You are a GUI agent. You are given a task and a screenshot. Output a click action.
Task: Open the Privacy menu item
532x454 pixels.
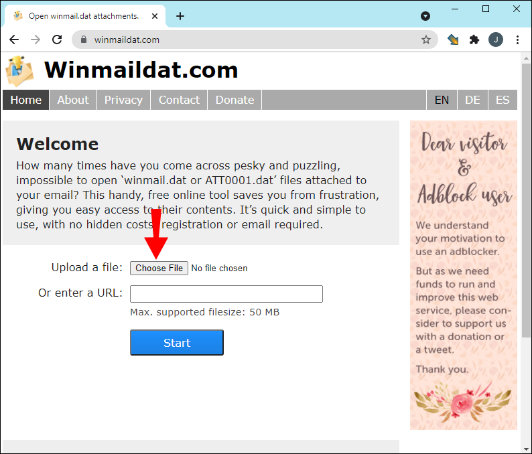coord(123,100)
